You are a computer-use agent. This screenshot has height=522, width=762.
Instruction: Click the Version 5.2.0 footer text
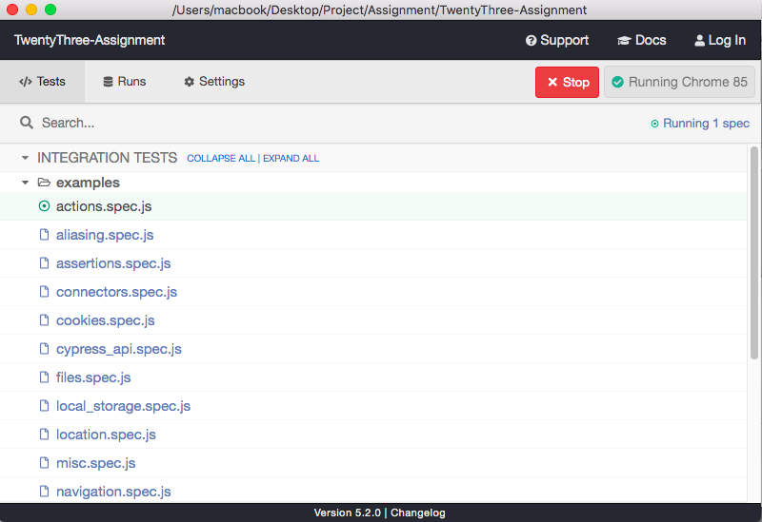point(348,512)
